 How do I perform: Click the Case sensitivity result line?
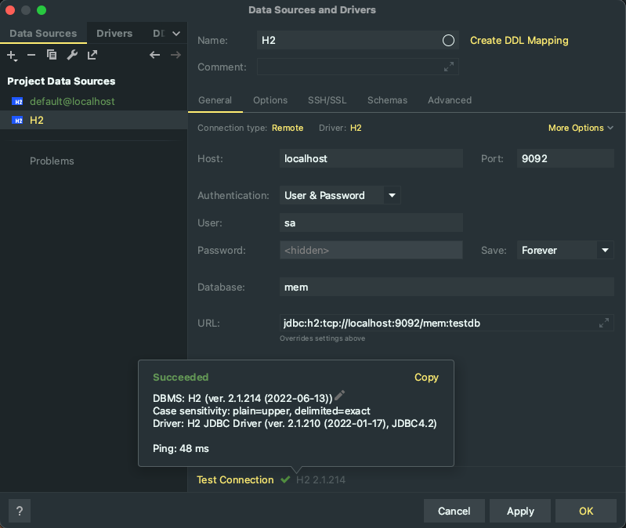point(262,410)
